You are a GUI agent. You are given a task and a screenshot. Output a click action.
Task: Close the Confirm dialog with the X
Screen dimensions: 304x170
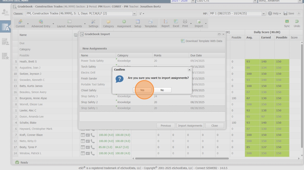tap(189, 70)
